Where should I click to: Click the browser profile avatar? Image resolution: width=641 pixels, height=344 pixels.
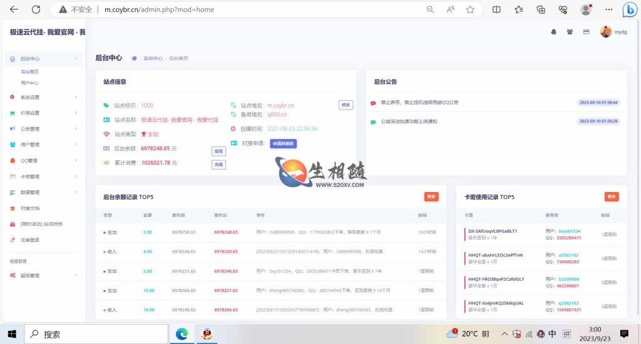586,9
